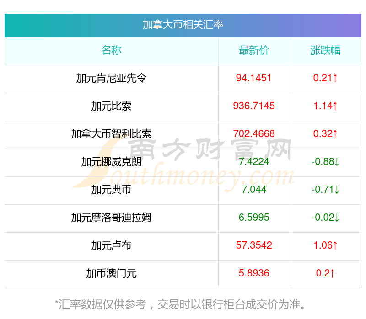Click the 加元比索 currency pair
The width and height of the screenshot is (366, 319).
(111, 106)
